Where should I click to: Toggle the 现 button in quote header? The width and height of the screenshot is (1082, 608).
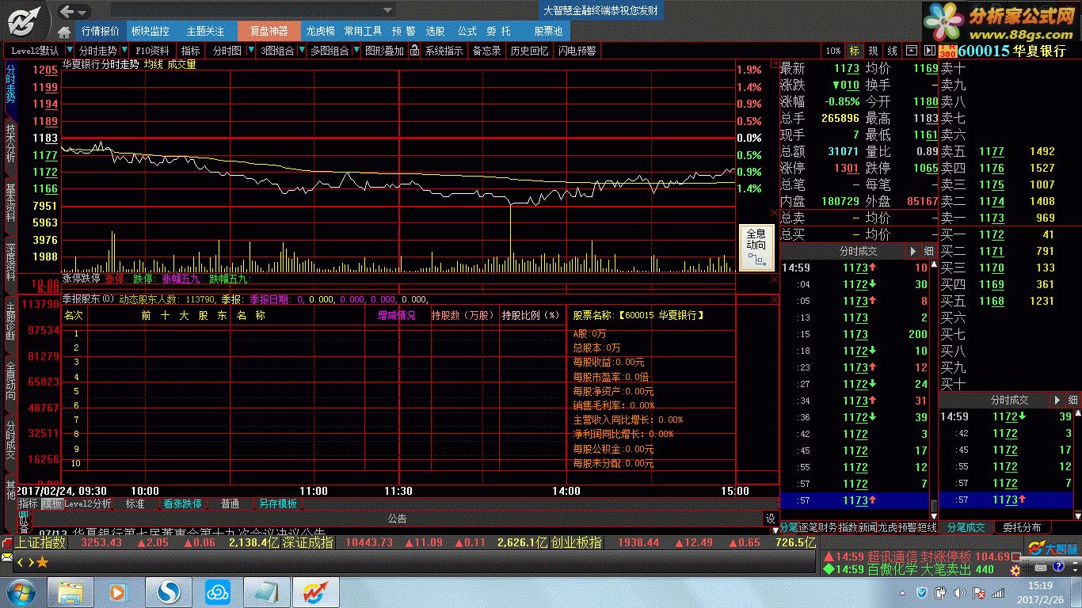(x=873, y=51)
